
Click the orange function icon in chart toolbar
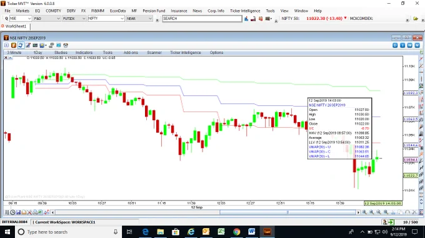click(x=14, y=45)
